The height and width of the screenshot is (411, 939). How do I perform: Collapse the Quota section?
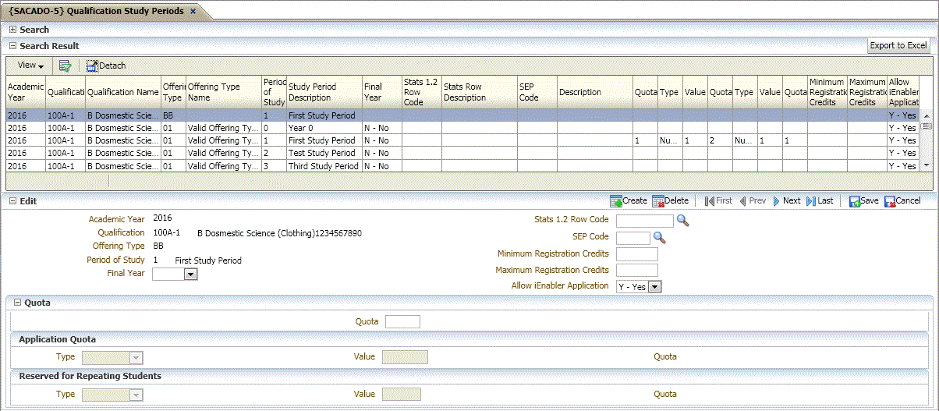click(x=17, y=303)
